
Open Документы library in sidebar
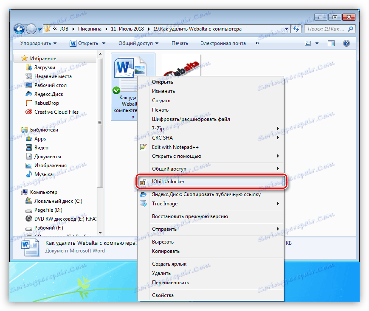[x=48, y=157]
